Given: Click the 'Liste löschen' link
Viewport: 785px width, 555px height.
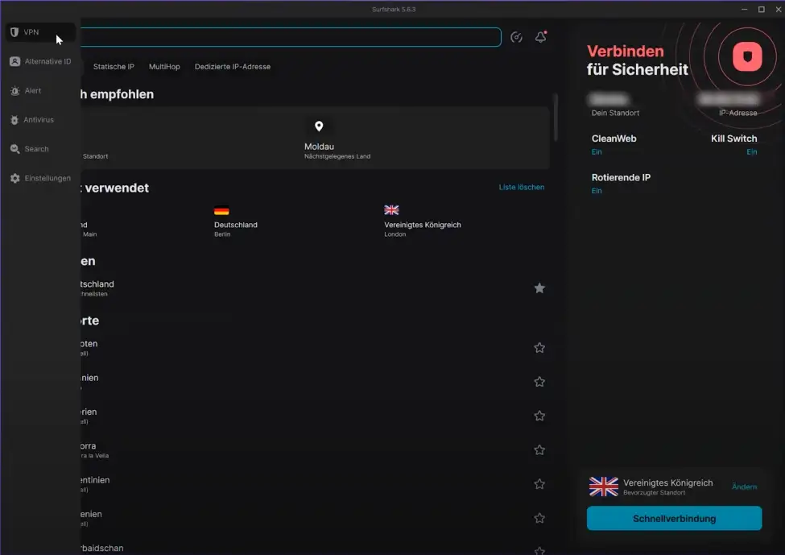Looking at the screenshot, I should pyautogui.click(x=521, y=187).
